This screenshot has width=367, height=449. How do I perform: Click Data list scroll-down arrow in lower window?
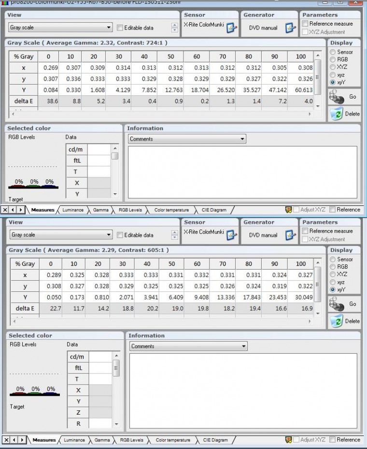coord(116,424)
